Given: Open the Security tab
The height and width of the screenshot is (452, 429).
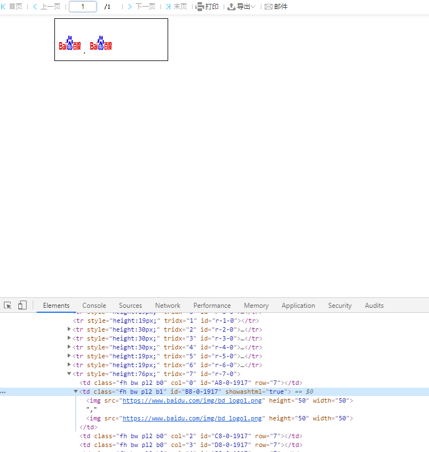Looking at the screenshot, I should pos(340,306).
